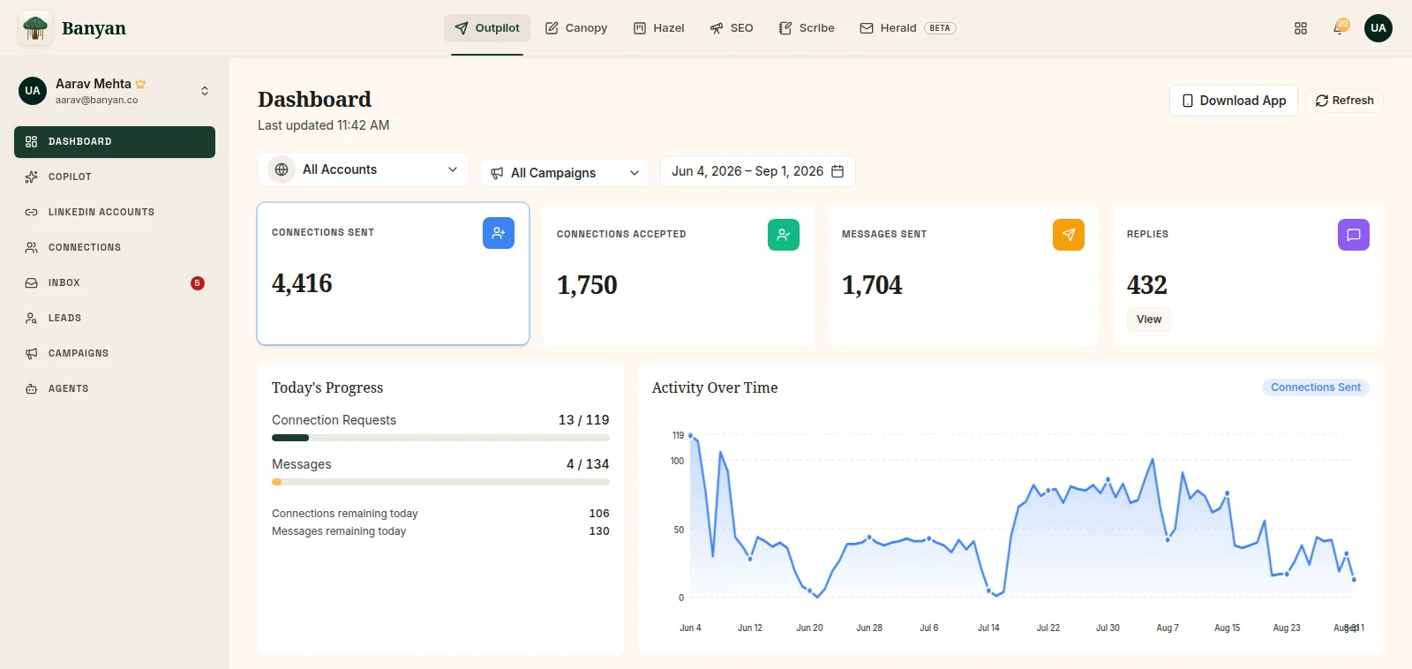Open Campaigns in the sidebar
This screenshot has height=669, width=1412.
(115, 354)
